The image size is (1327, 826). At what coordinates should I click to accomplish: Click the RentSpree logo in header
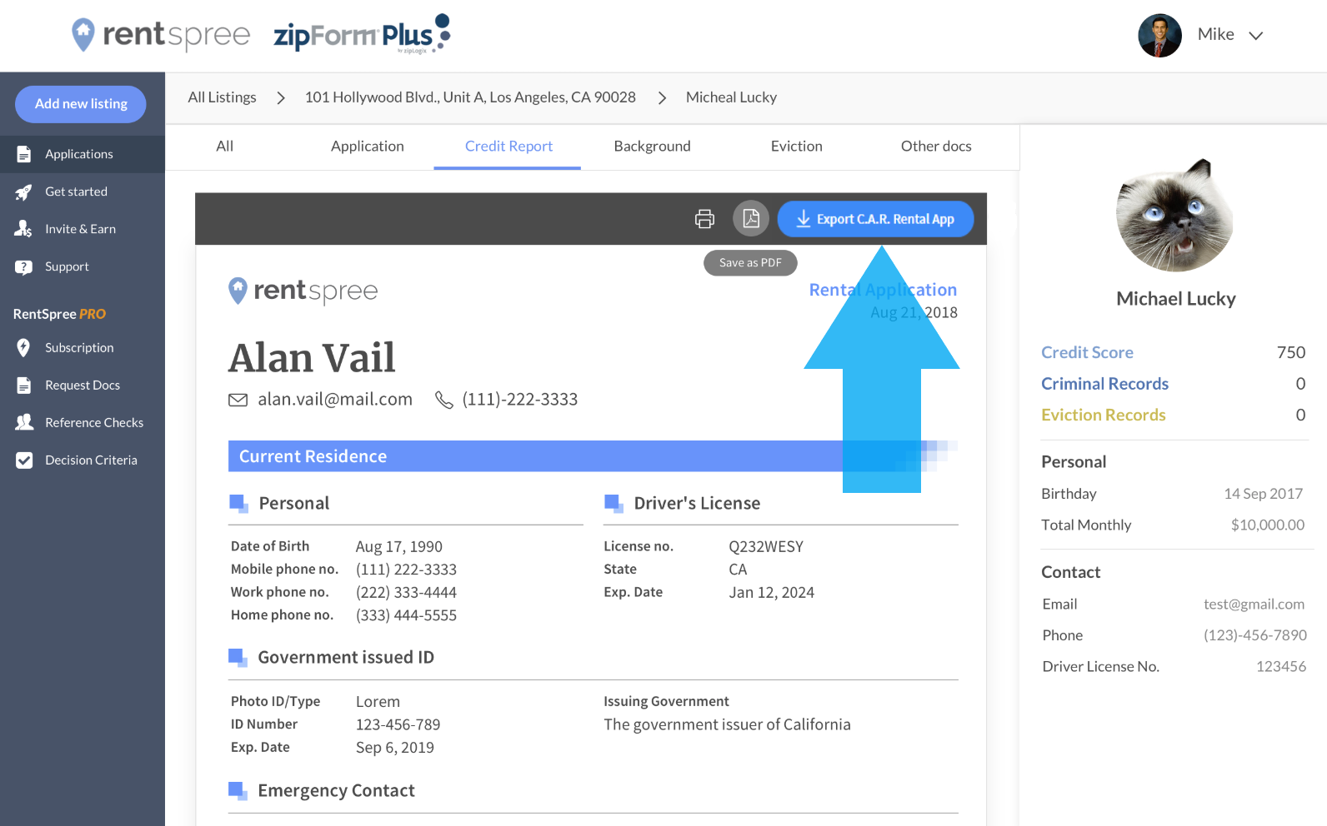point(161,35)
